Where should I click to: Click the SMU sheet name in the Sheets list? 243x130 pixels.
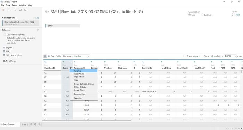(x=8, y=52)
